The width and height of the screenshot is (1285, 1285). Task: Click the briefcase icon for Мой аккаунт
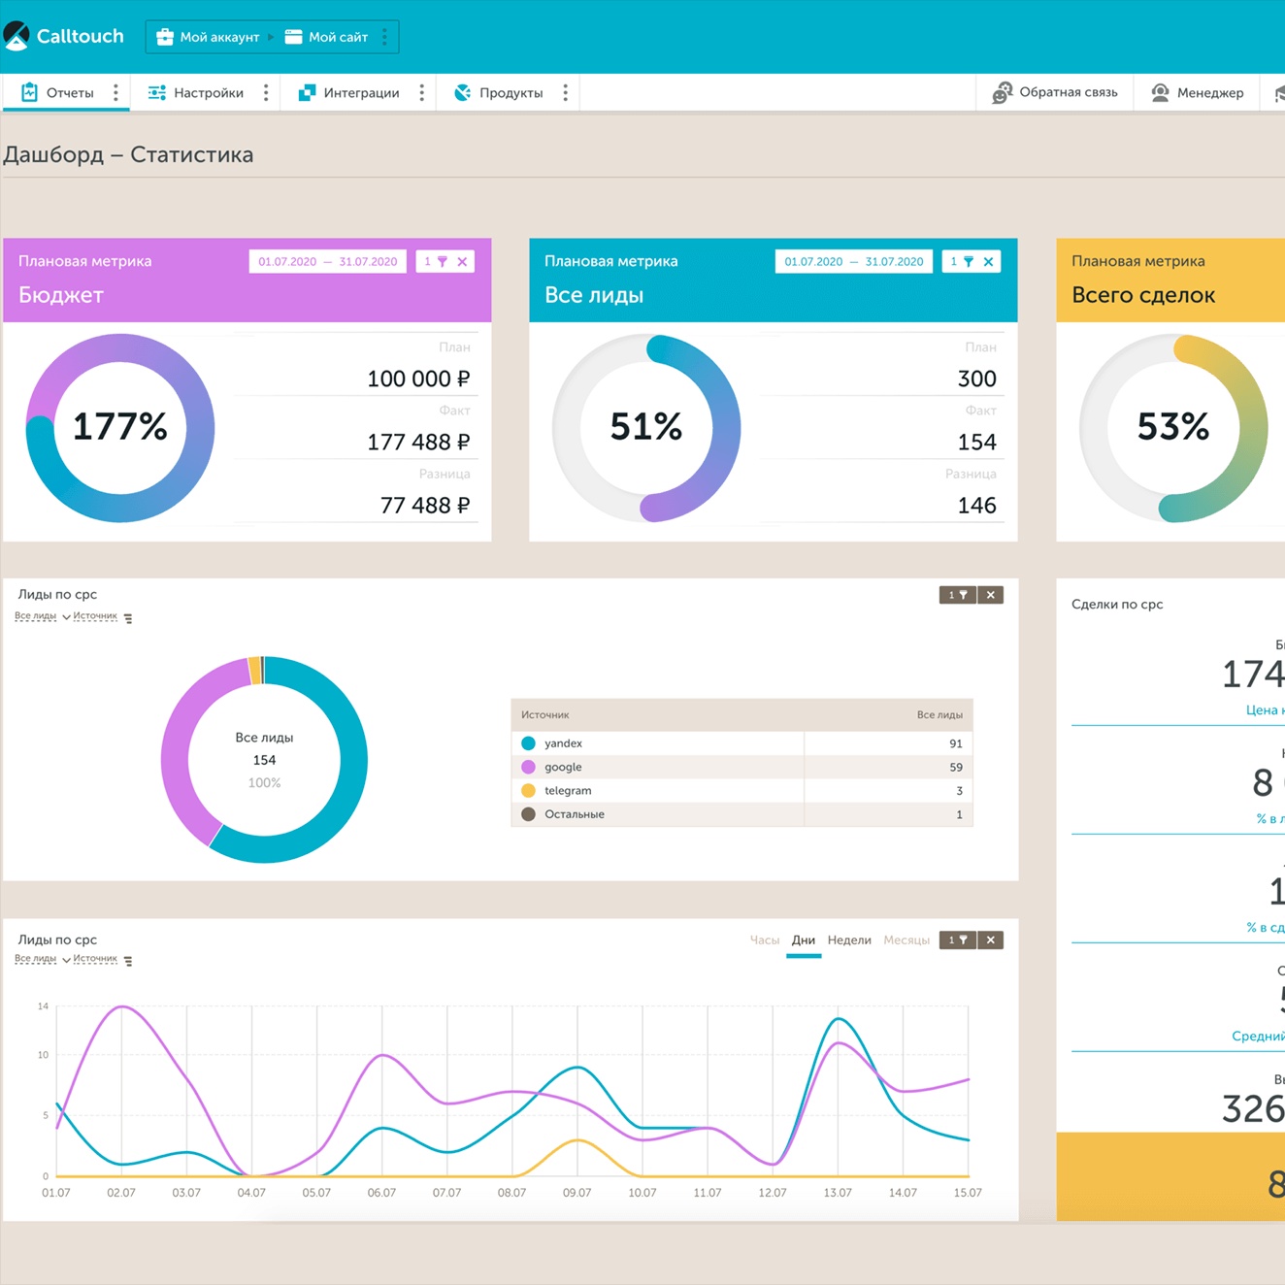point(165,37)
